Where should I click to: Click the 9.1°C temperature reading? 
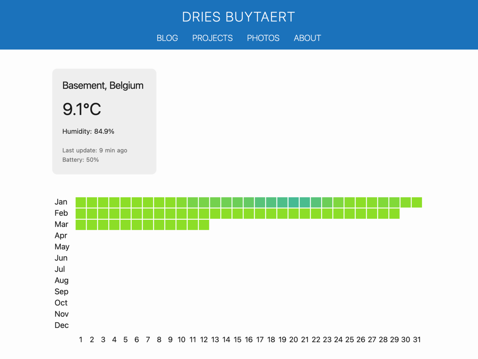pyautogui.click(x=82, y=109)
